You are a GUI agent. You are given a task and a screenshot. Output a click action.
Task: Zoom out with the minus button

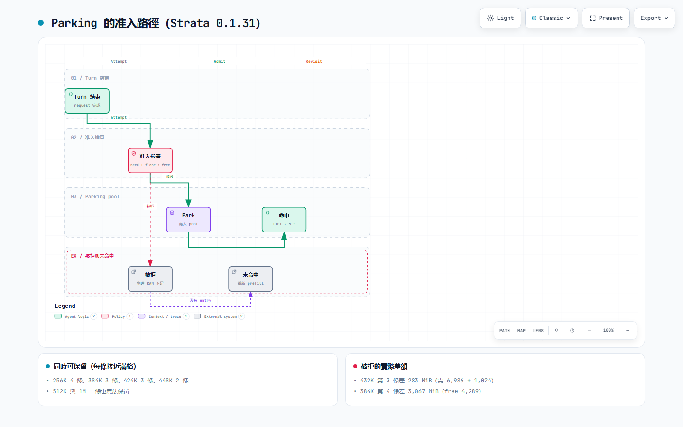click(589, 331)
